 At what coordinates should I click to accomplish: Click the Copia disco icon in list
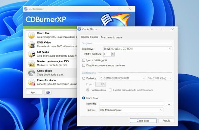pyautogui.click(x=31, y=73)
